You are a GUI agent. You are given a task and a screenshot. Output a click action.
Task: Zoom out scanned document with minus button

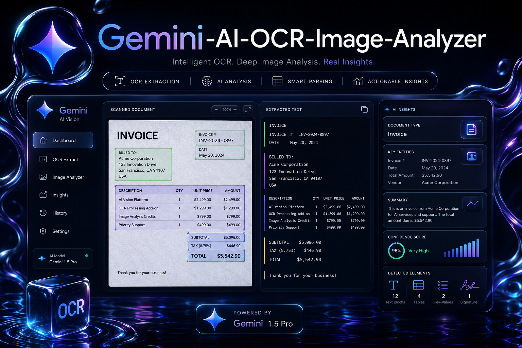tap(216, 109)
